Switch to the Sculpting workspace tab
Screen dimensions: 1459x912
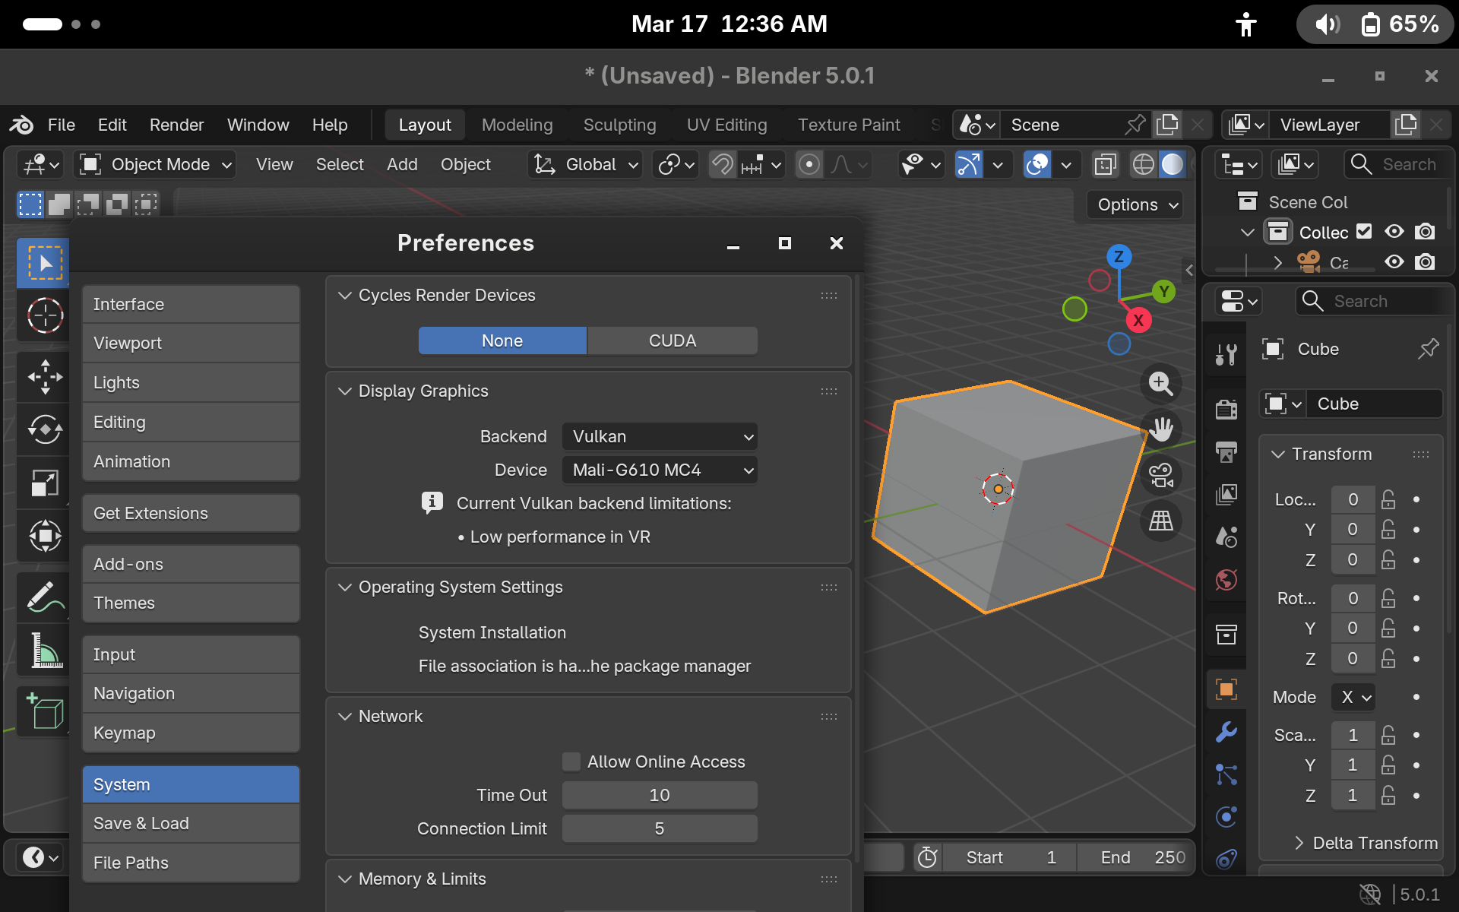point(619,125)
